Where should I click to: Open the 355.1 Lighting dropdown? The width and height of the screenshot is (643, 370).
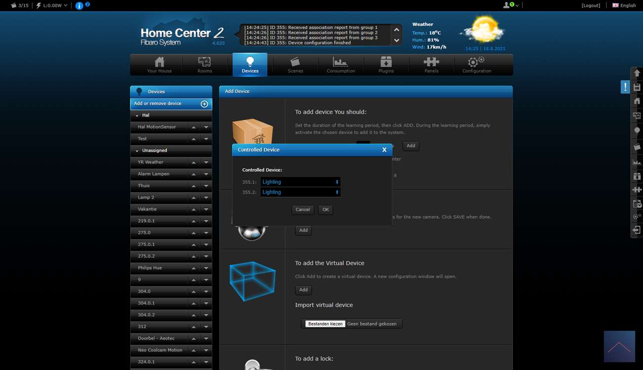(300, 182)
